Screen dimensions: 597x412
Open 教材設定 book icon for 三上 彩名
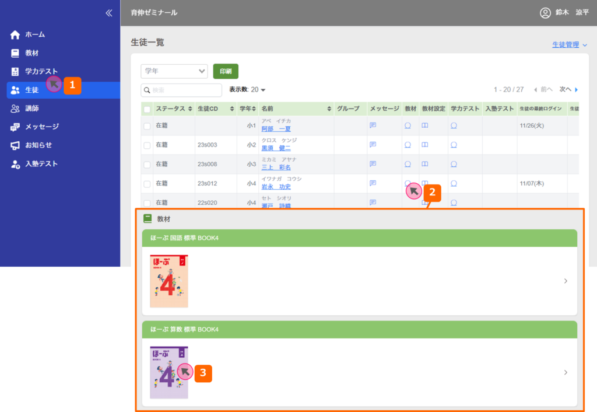click(425, 164)
